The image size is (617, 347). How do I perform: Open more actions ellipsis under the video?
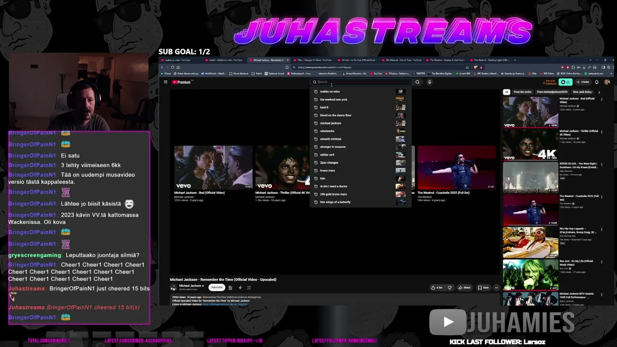[496, 288]
